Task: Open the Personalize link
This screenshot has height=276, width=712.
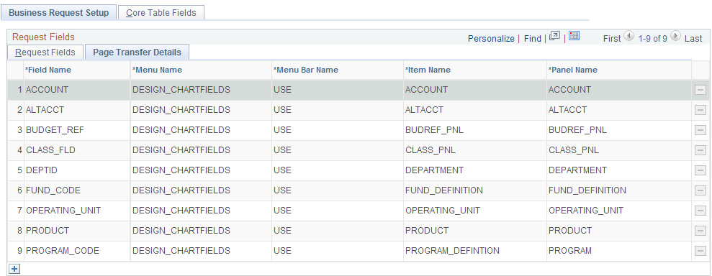Action: click(x=491, y=39)
